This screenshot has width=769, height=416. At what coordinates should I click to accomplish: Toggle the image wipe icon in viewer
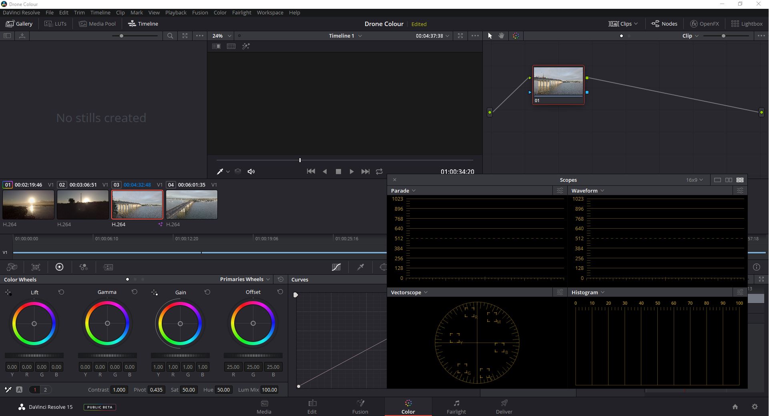click(x=216, y=46)
